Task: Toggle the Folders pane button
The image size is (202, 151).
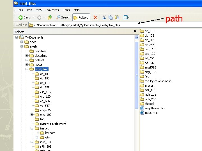Action: [81, 17]
